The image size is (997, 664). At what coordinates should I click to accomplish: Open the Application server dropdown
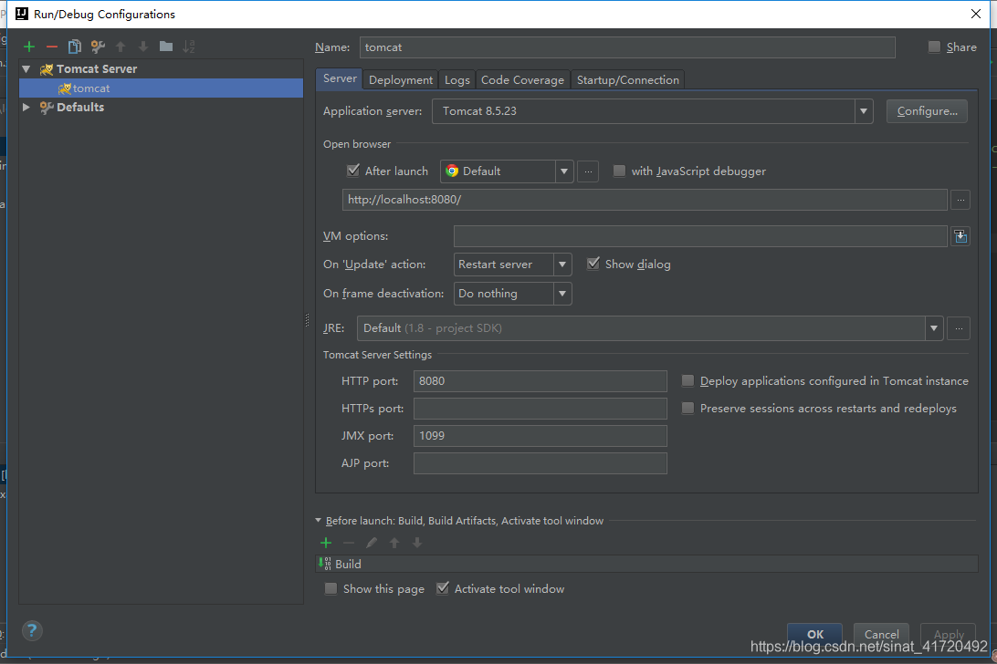tap(863, 111)
